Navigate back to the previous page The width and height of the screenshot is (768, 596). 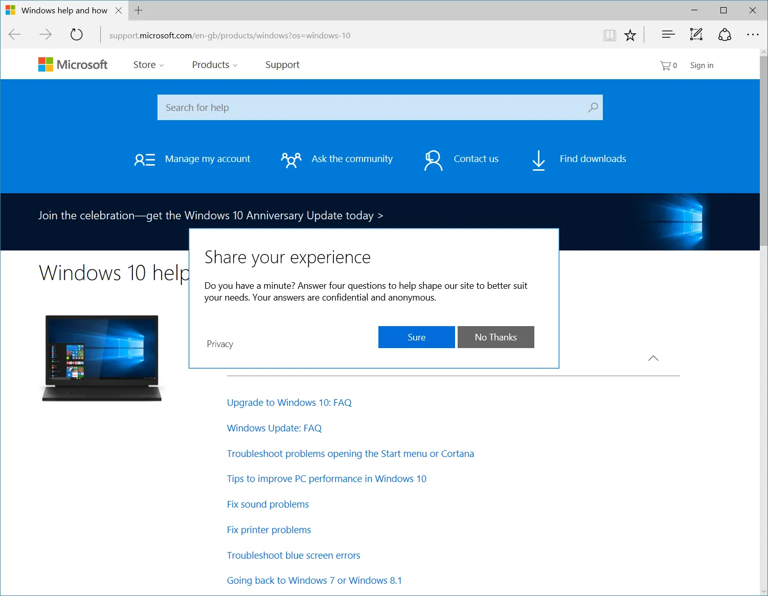click(x=14, y=35)
